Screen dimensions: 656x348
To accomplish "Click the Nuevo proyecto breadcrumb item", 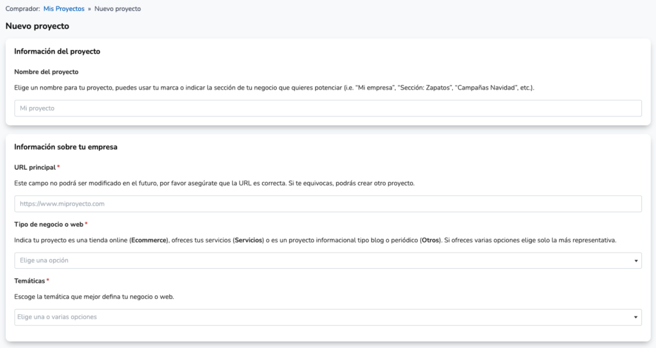I will click(x=118, y=9).
